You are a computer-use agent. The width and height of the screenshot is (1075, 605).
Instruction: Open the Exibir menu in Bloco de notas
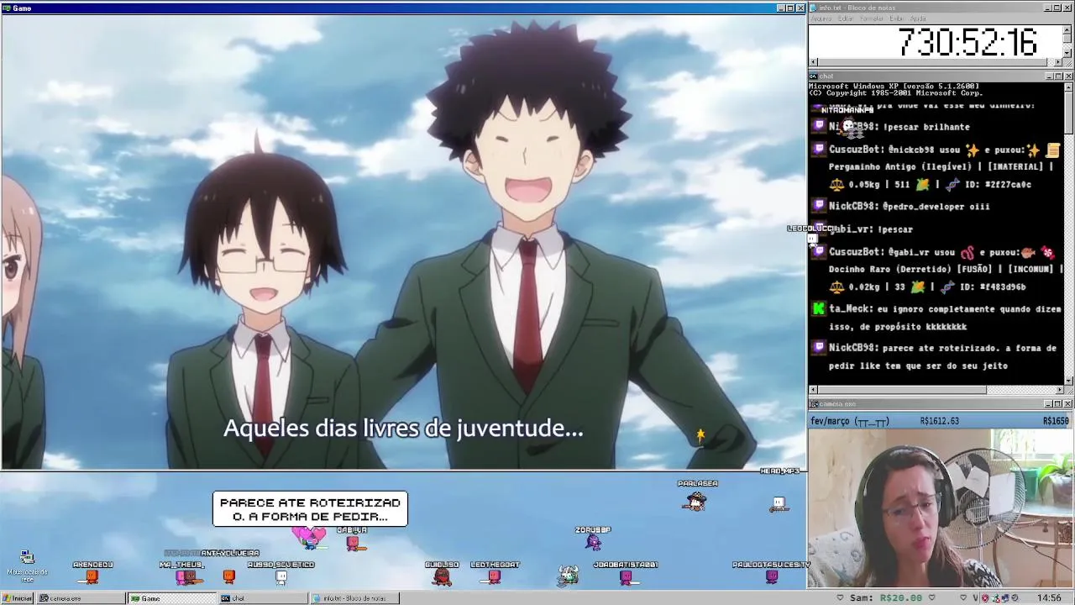pos(897,18)
